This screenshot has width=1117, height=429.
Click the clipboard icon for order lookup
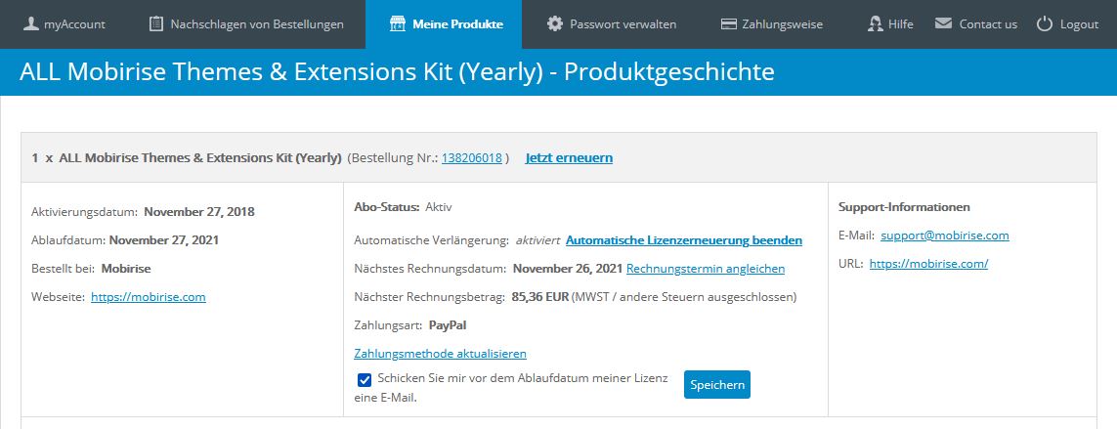(x=156, y=23)
